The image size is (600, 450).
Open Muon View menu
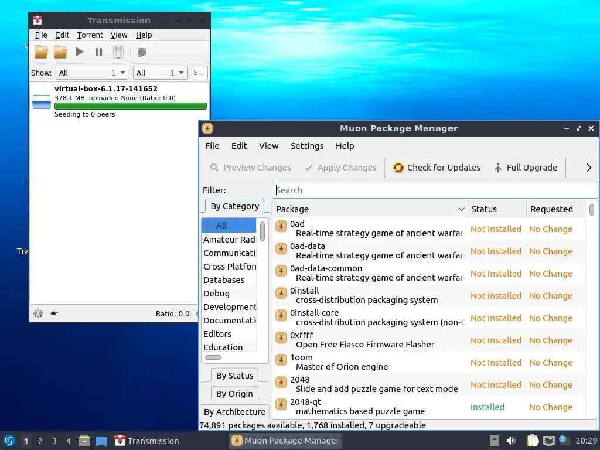(268, 146)
